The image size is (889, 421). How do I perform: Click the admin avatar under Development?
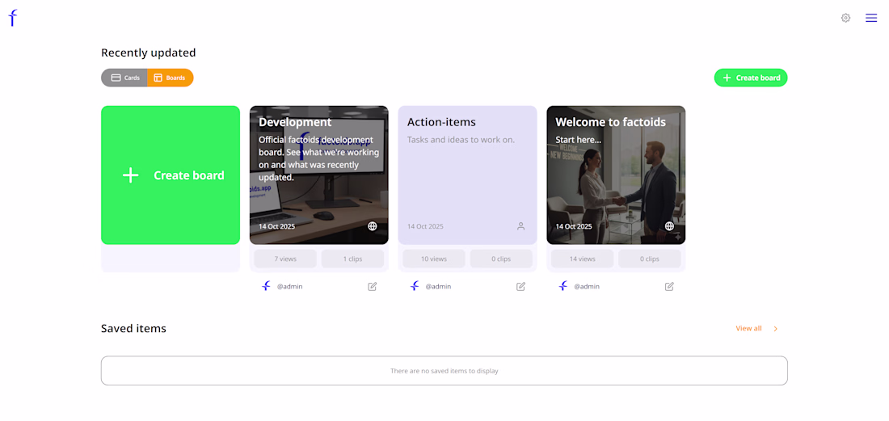coord(266,286)
